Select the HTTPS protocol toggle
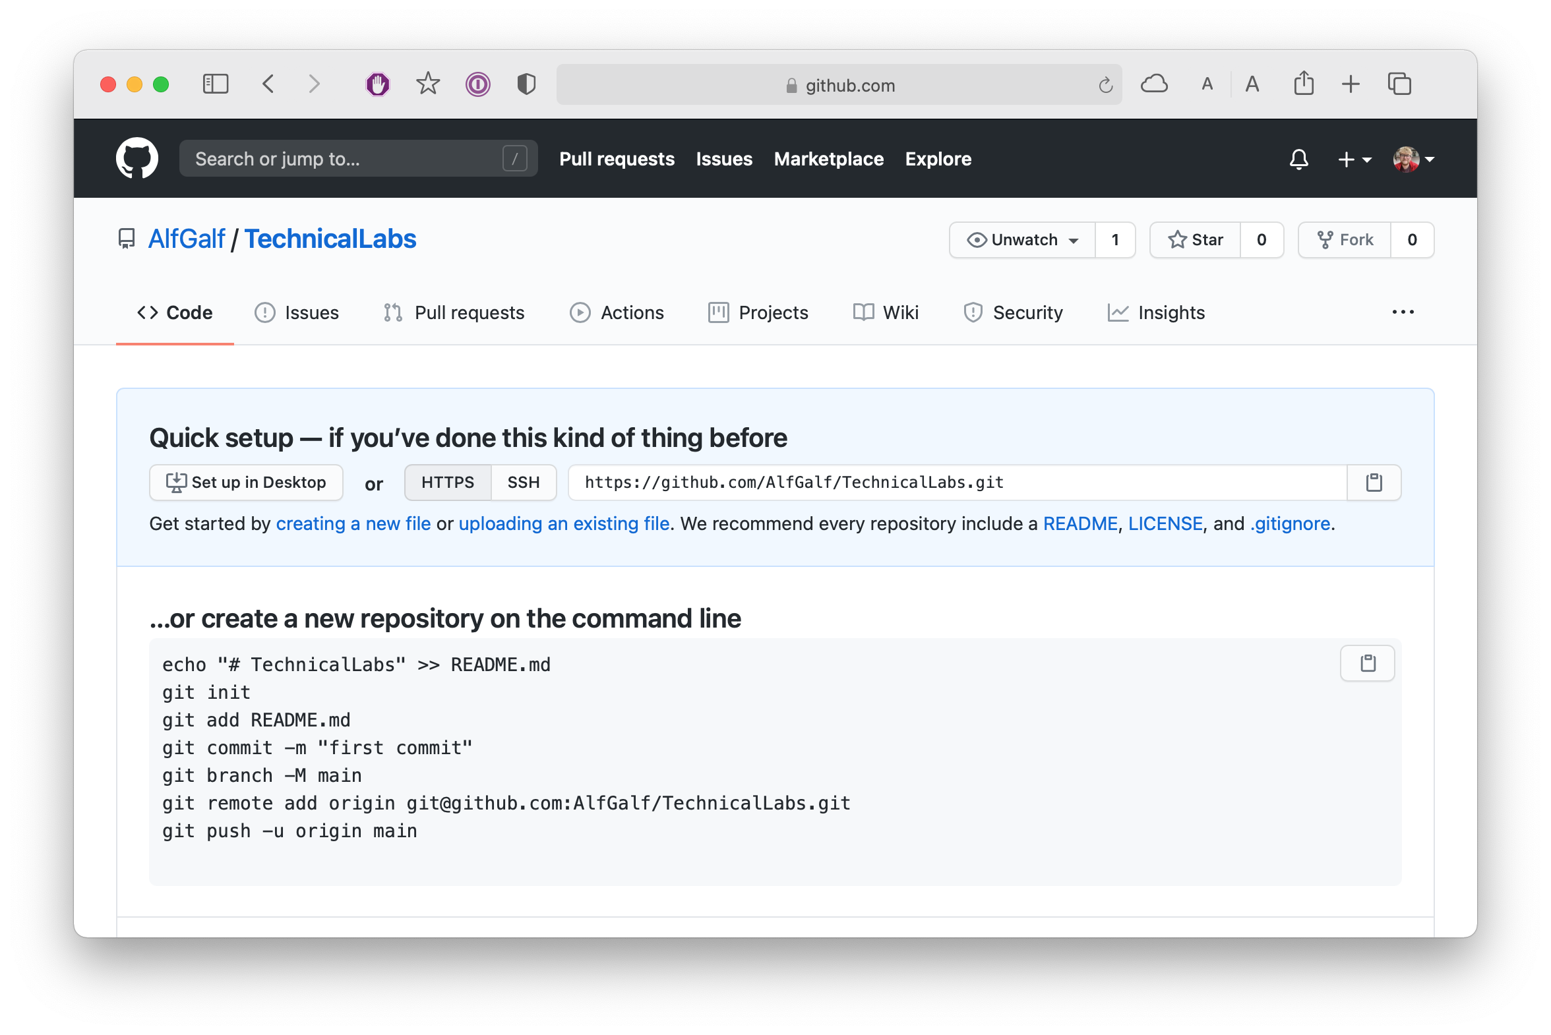Screen dimensions: 1551x1035 click(x=448, y=483)
